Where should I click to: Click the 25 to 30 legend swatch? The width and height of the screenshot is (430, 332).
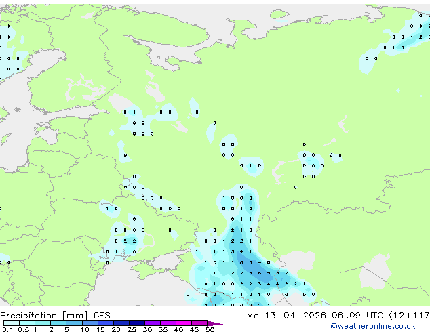point(137,323)
